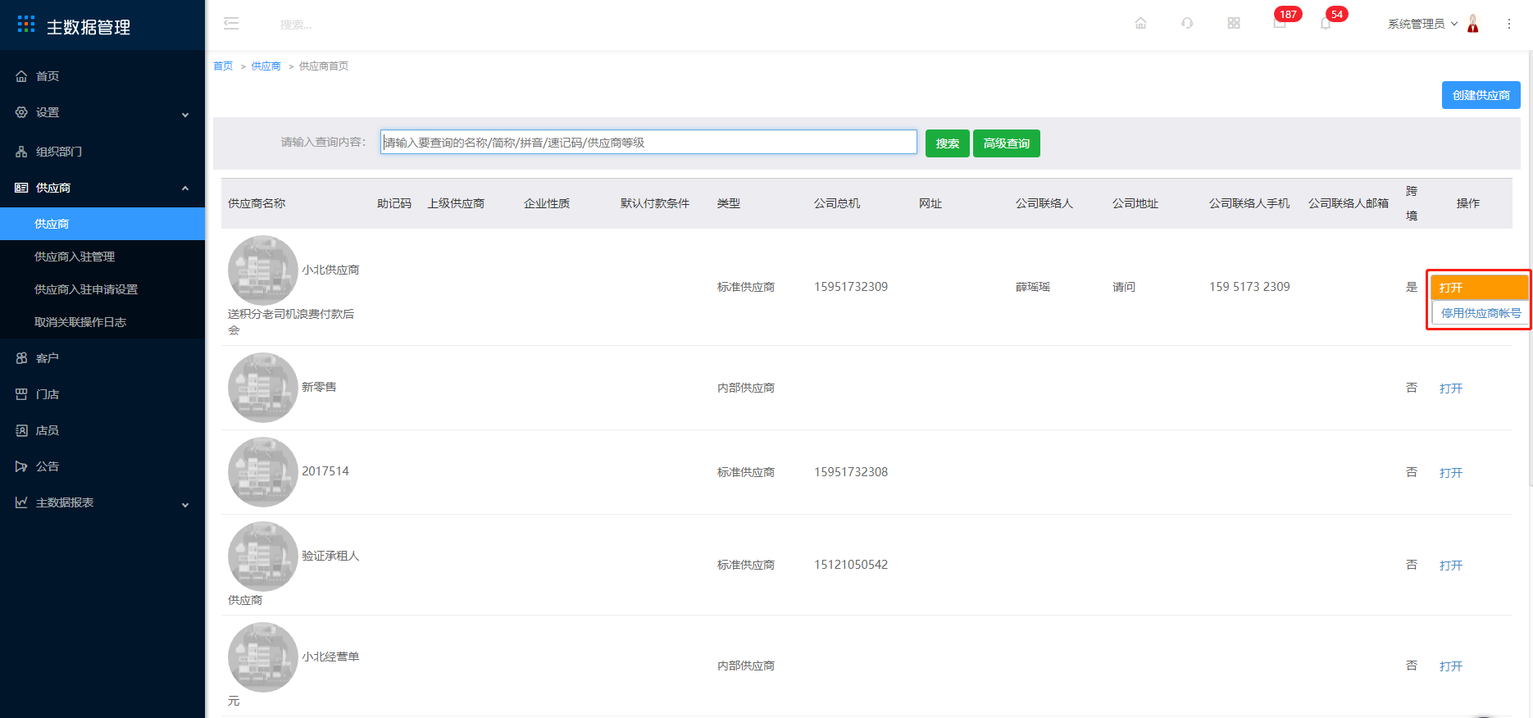Click the 新零售 supplier avatar
This screenshot has width=1533, height=718.
tap(263, 388)
